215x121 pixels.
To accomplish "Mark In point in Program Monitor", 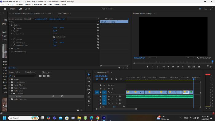I will point(153,67).
